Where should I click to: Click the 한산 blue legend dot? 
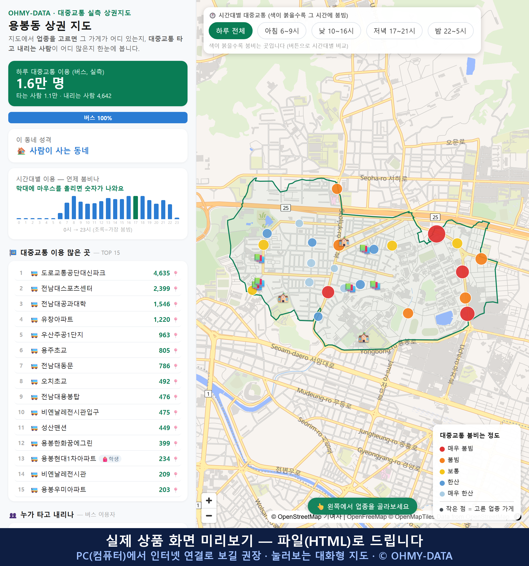coord(442,483)
